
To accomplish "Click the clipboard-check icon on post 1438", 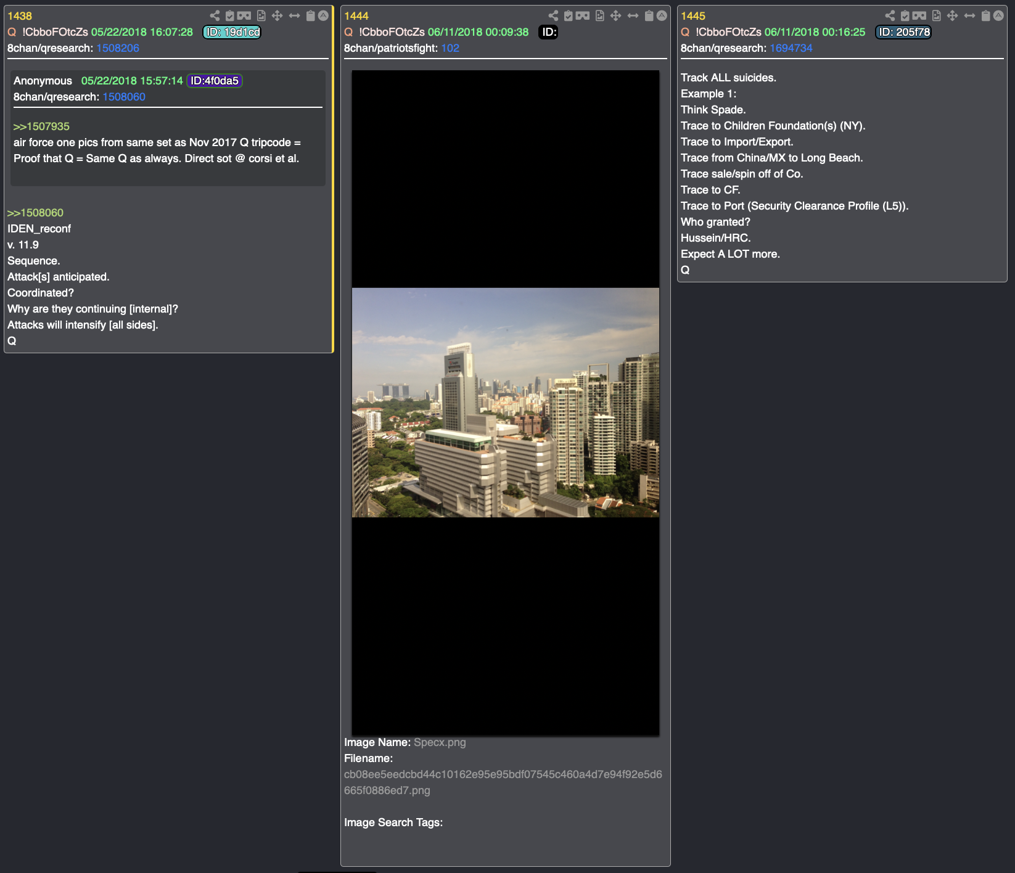I will point(230,16).
